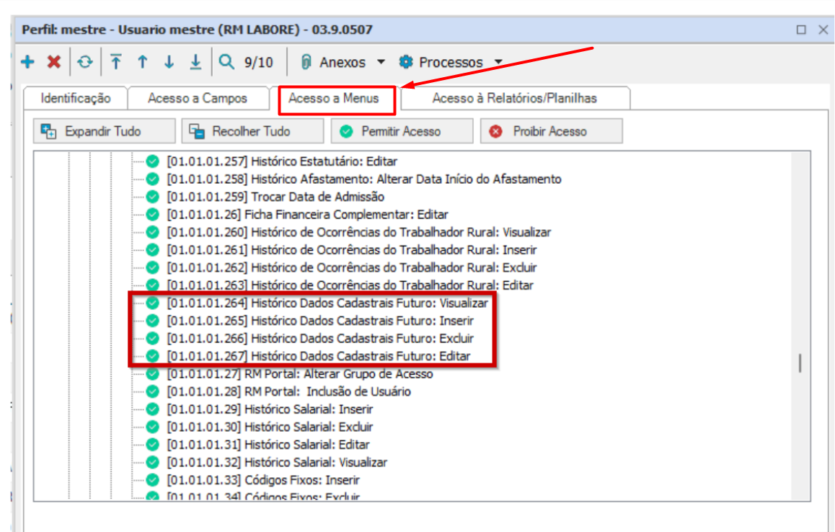The image size is (835, 532).
Task: Click the green check beside Histórico Estatutário: Editar
Action: (153, 161)
